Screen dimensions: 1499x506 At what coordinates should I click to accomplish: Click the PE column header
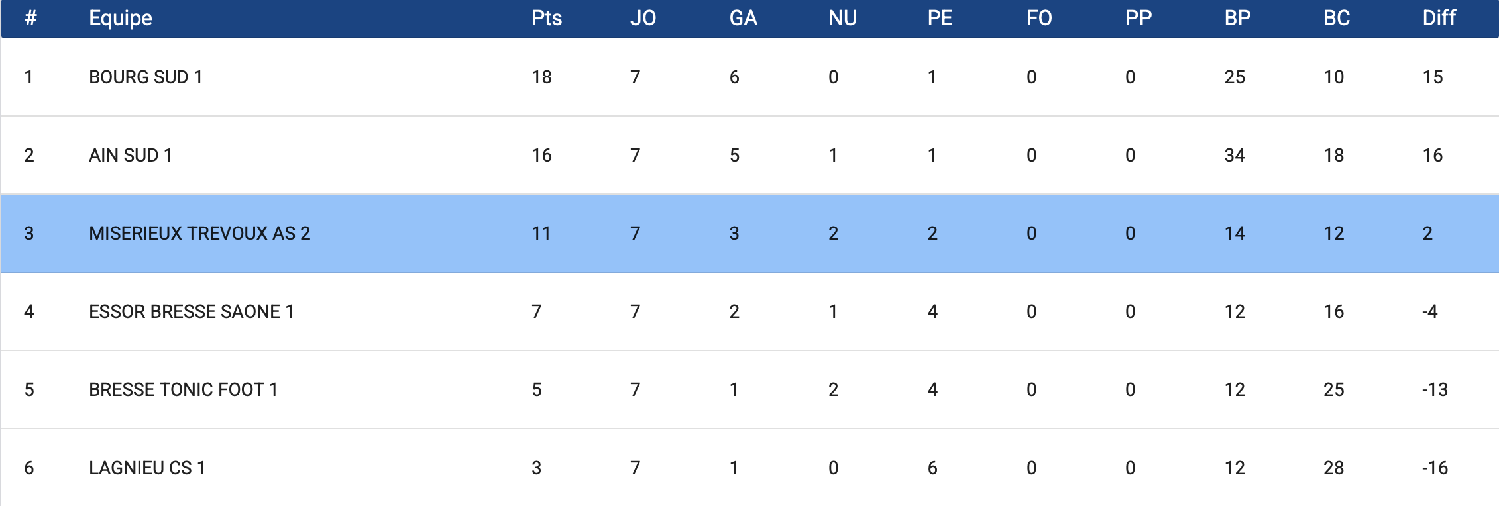940,18
